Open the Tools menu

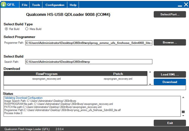tap(36, 5)
